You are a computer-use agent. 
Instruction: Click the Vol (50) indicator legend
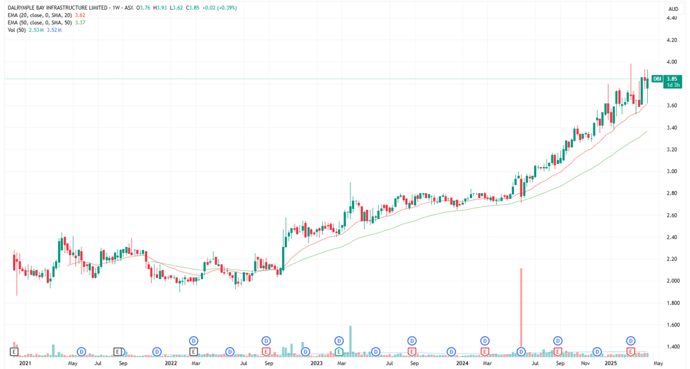click(34, 30)
